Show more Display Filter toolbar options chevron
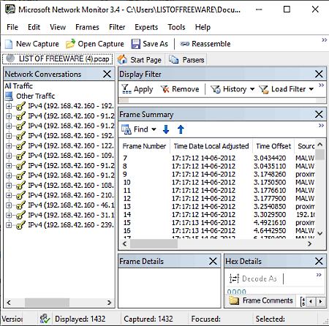329x326 pixels. [321, 85]
